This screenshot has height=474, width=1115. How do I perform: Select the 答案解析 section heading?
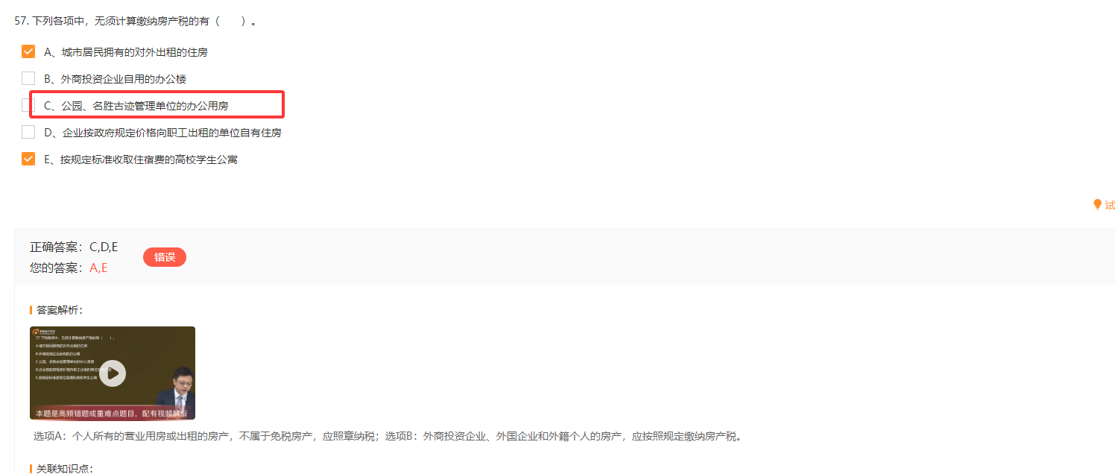[60, 310]
